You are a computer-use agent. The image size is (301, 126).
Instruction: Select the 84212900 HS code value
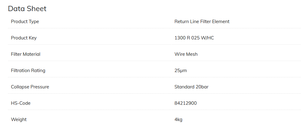pyautogui.click(x=185, y=103)
